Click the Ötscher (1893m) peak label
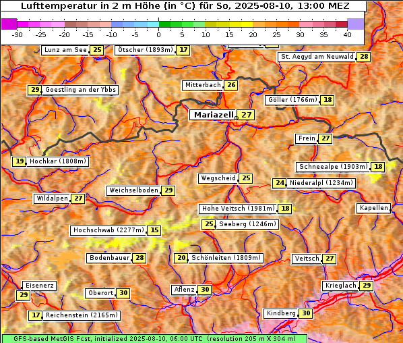The image size is (403, 343). tap(146, 50)
